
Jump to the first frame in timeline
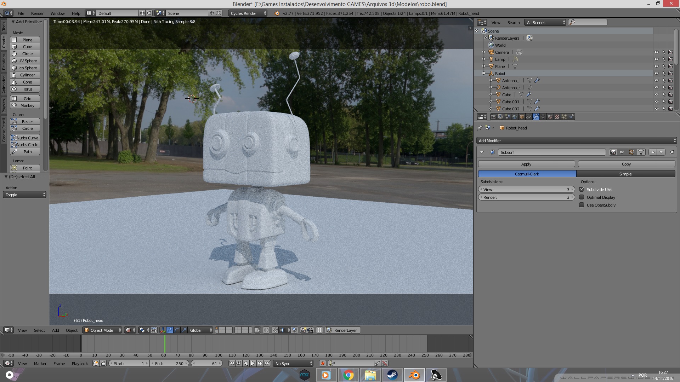[x=232, y=363]
